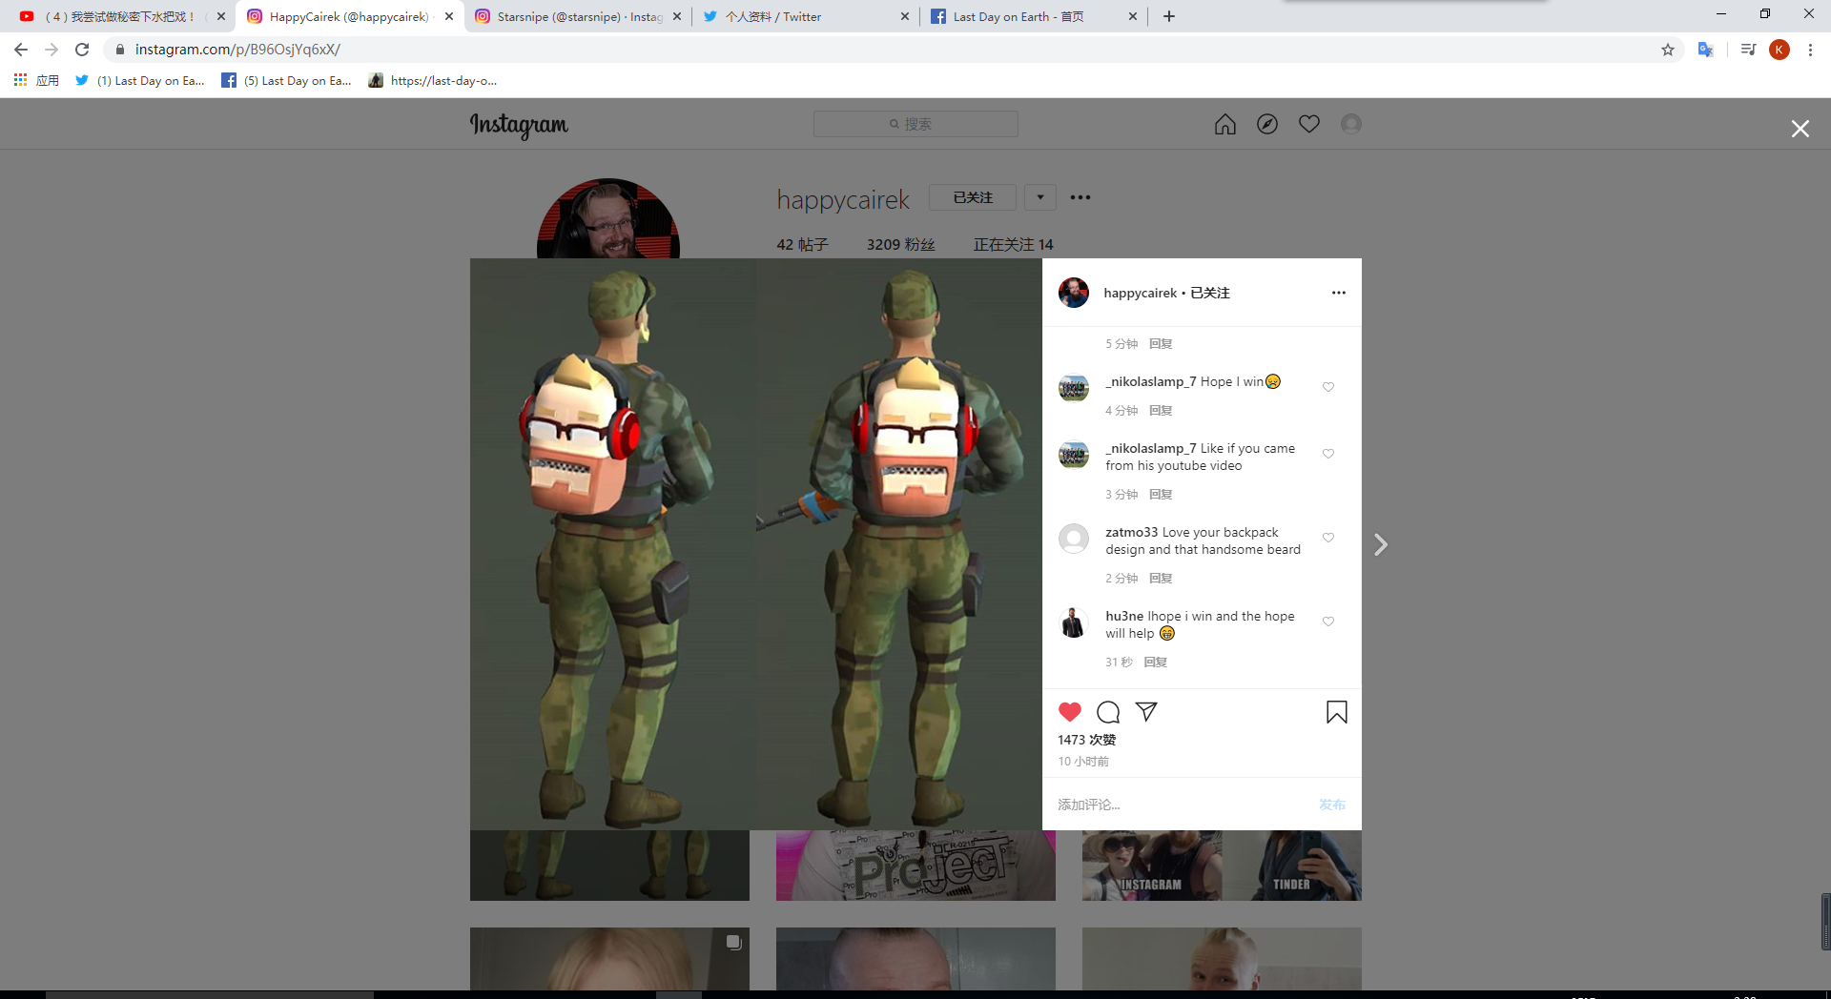Screen dimensions: 1831x999
Task: Focus the Instagram search box
Action: coord(915,124)
